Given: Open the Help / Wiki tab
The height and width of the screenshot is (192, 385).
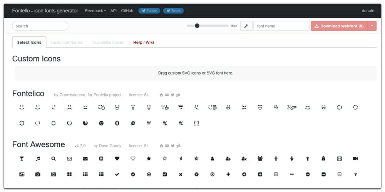Looking at the screenshot, I should coord(144,42).
